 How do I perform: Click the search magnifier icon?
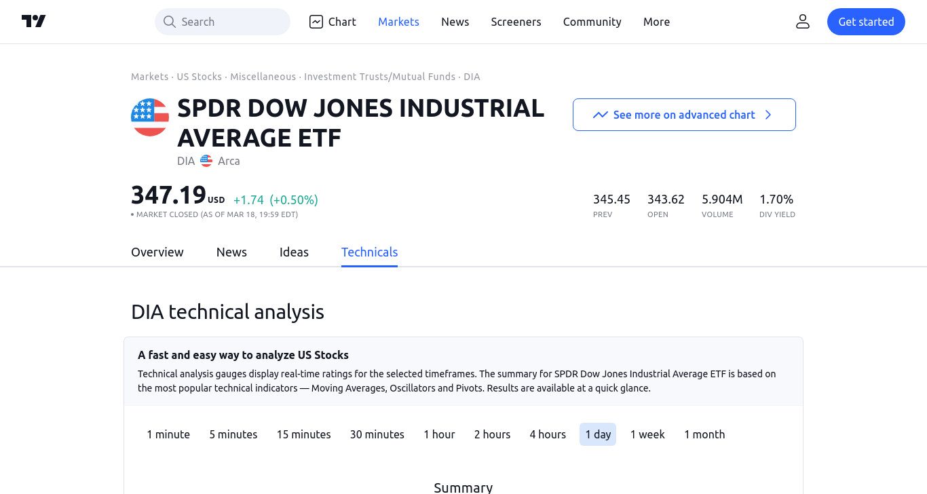pos(169,22)
